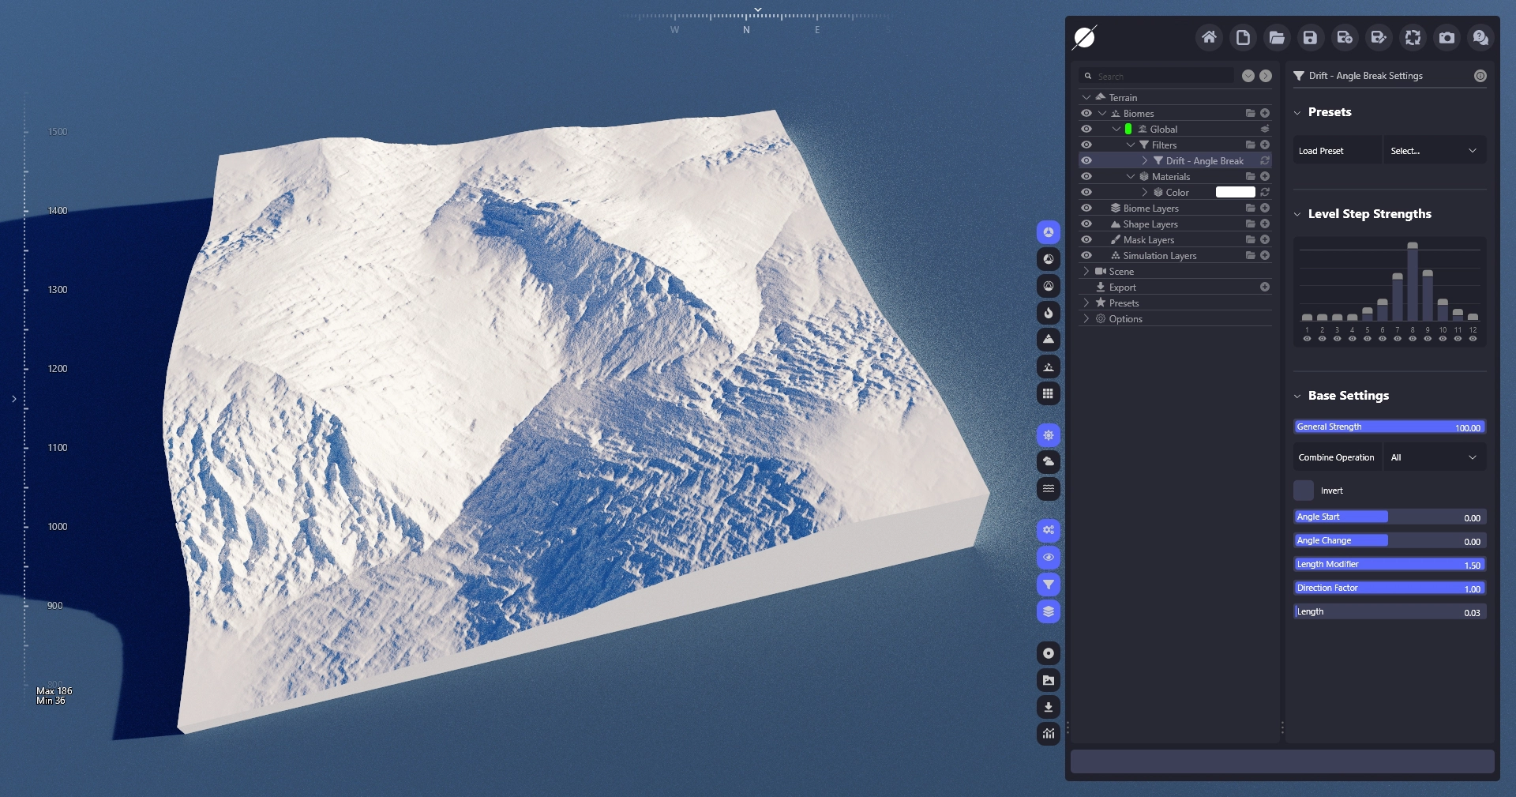This screenshot has height=797, width=1516.
Task: Click the info icon beside Angle Break Settings
Action: coord(1480,76)
